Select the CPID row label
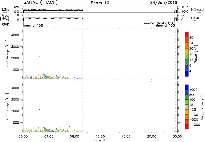205x142 pixels. [6, 24]
